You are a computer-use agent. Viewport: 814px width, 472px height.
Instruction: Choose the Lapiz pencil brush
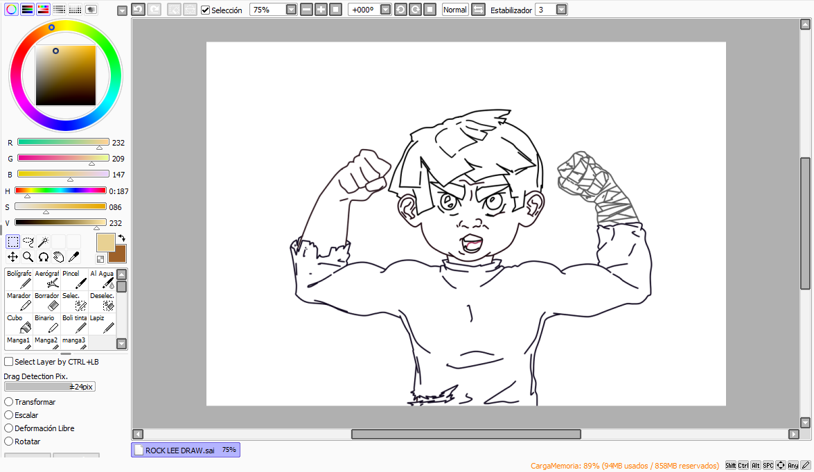tap(102, 324)
